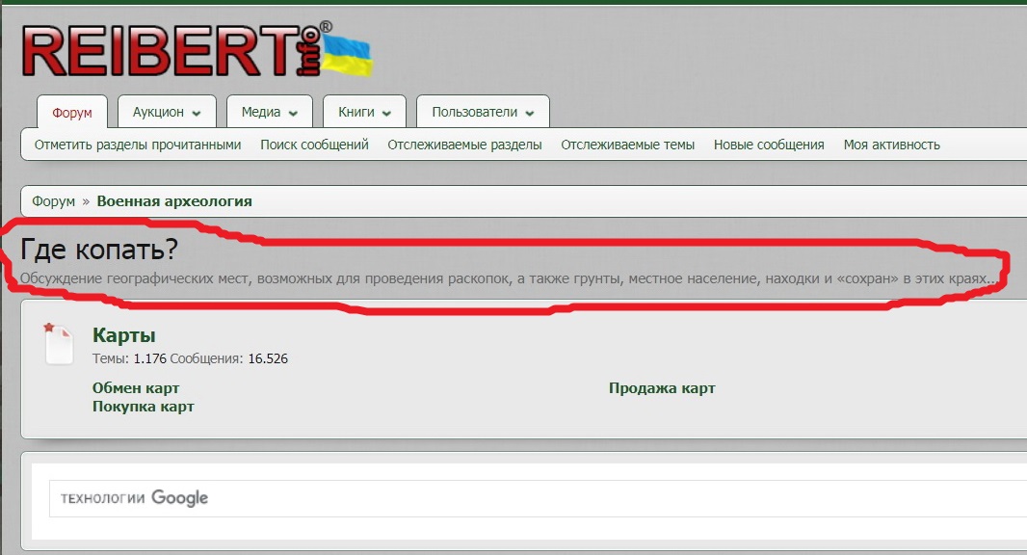The width and height of the screenshot is (1027, 555).
Task: Expand the Аукцион dropdown arrow
Action: click(197, 114)
